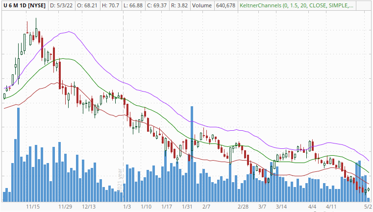Click the 5/2 date axis label
373x212 pixels.
pos(368,207)
